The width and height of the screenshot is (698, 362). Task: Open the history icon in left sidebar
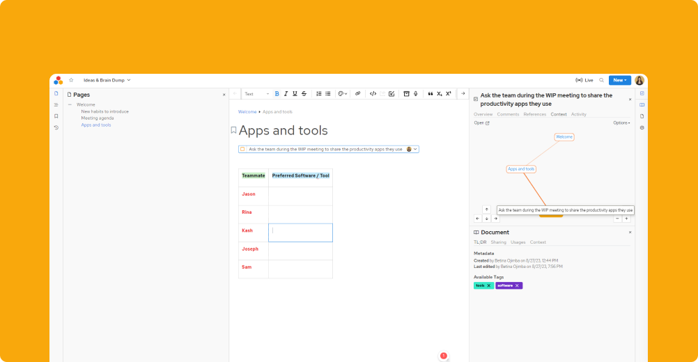click(x=56, y=127)
